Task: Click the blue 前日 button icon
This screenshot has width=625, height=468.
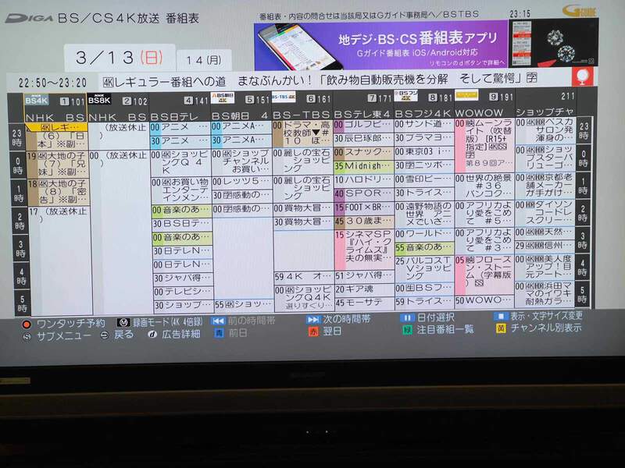Action: [219, 333]
